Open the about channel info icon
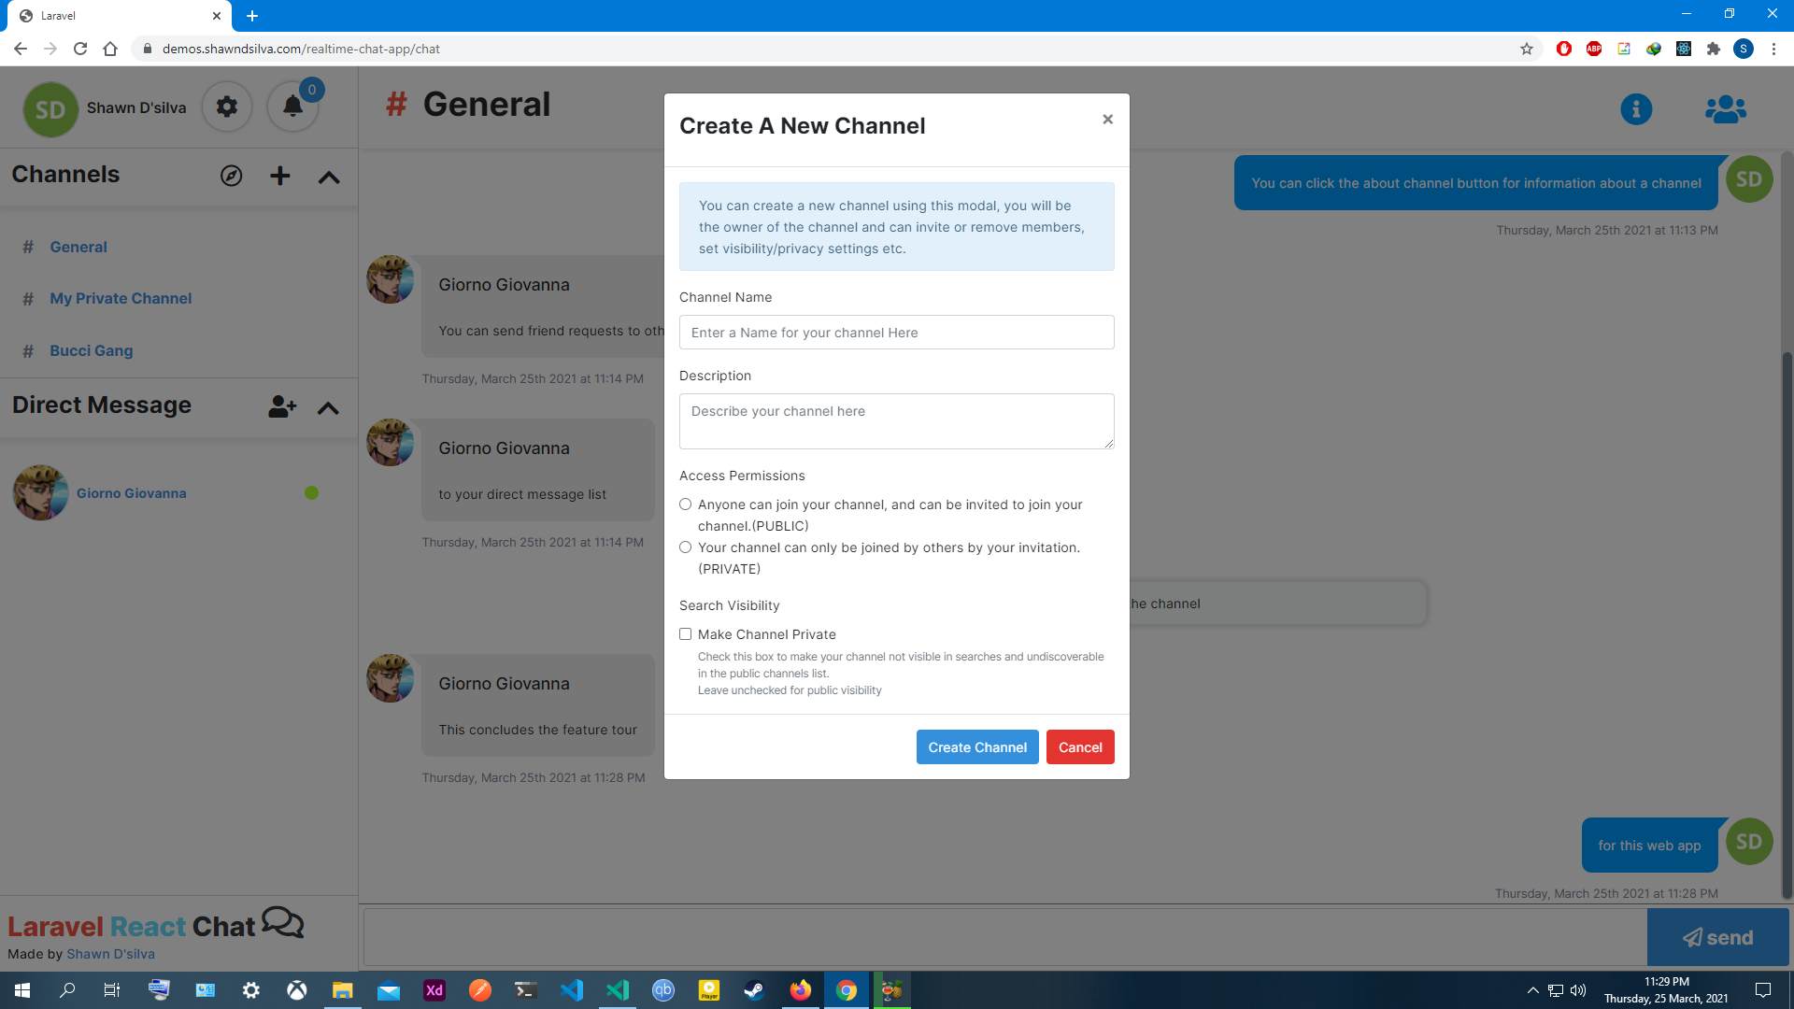The height and width of the screenshot is (1009, 1794). (1635, 109)
